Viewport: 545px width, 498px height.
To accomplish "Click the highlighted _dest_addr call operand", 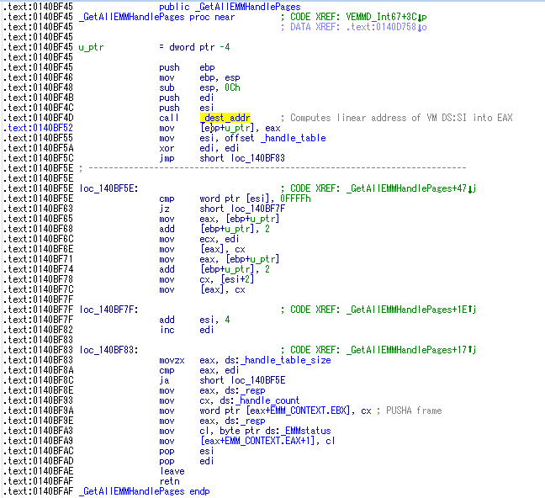I will (225, 118).
